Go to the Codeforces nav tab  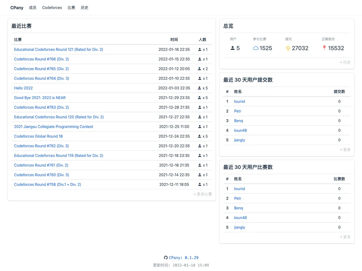pyautogui.click(x=52, y=8)
